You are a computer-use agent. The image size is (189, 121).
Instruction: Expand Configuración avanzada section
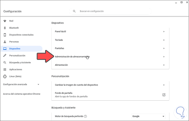38,84
